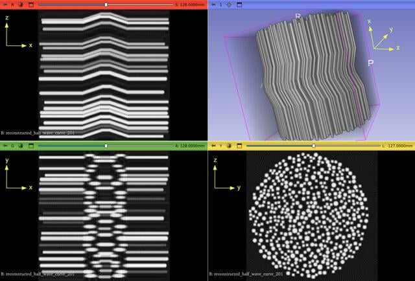The image size is (415, 281).
Task: Click the '1' view label in the 3D header
Action: pos(220,5)
